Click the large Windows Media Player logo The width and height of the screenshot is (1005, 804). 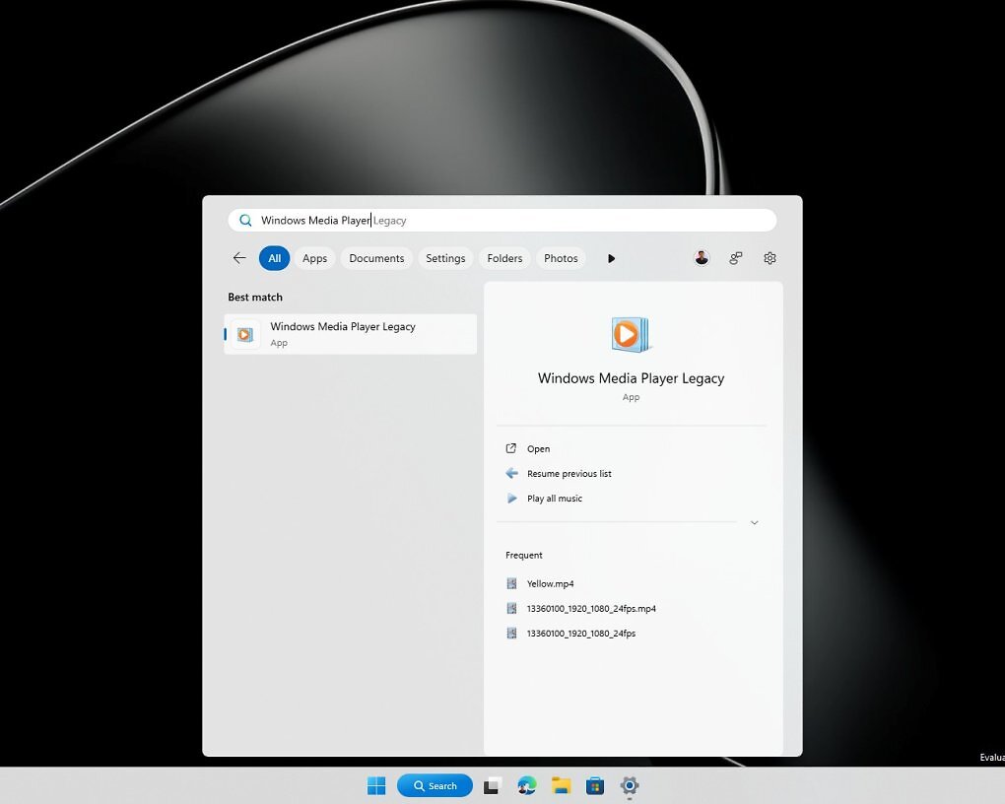(x=631, y=334)
